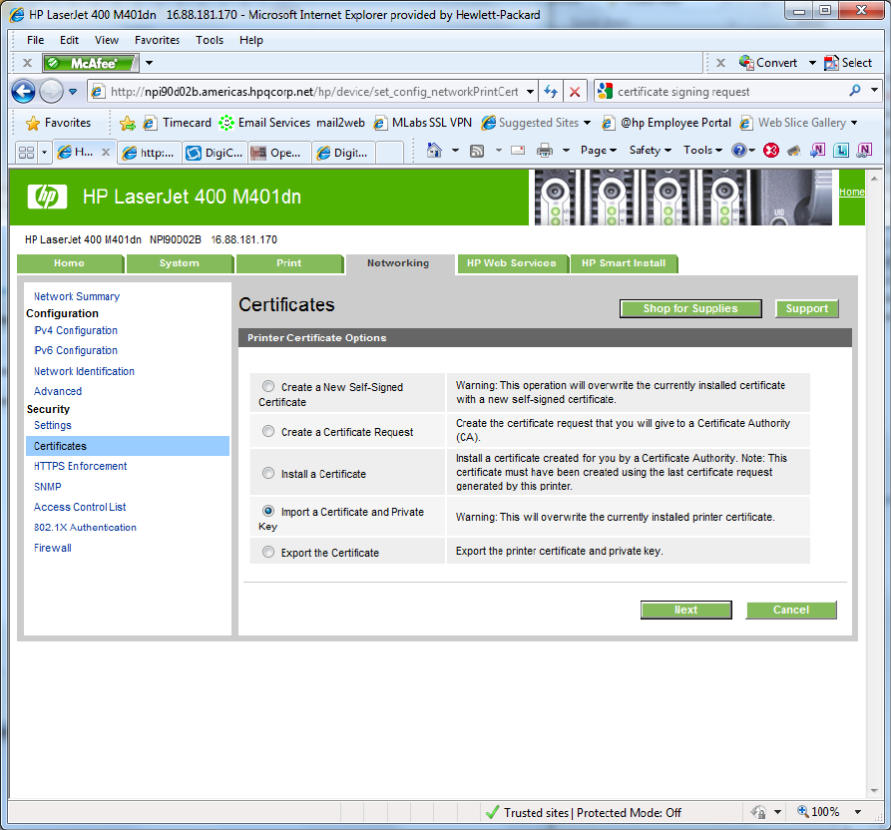Open Network Summary link

pyautogui.click(x=77, y=296)
